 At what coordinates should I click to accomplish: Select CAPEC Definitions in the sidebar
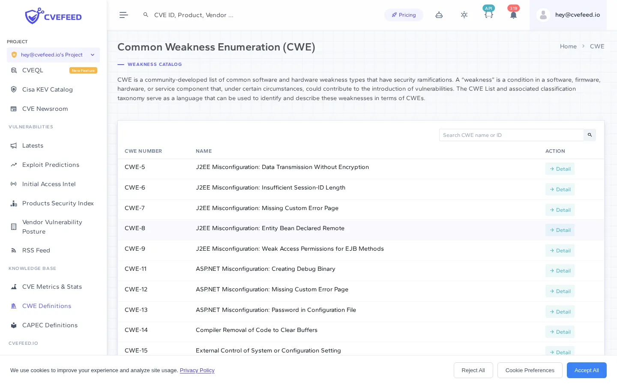click(x=50, y=325)
